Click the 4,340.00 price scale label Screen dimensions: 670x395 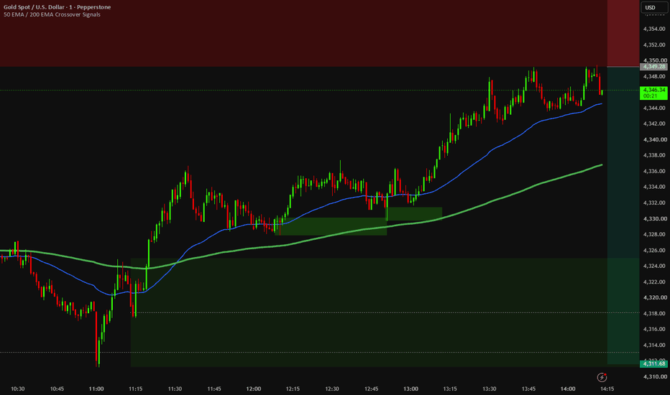click(x=655, y=139)
